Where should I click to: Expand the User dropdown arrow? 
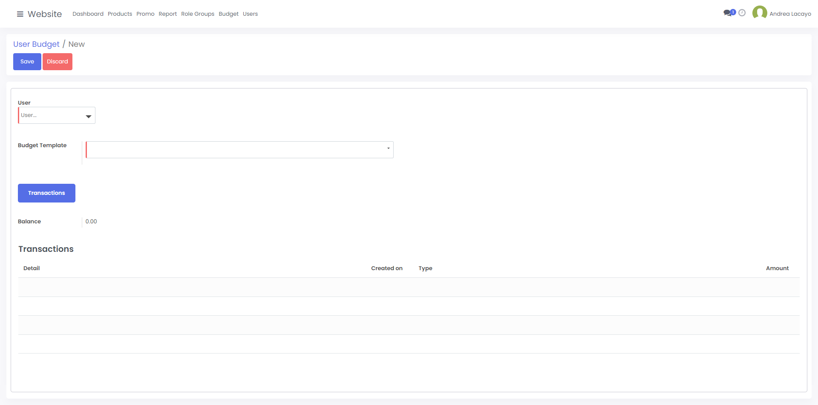click(88, 116)
